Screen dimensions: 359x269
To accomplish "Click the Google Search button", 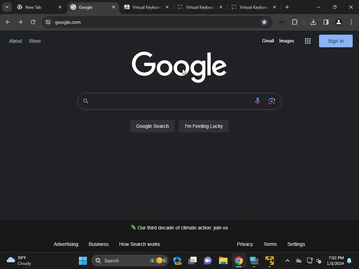I will coord(152,126).
